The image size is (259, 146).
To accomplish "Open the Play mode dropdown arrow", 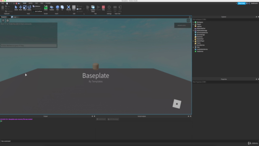I will 88,12.
